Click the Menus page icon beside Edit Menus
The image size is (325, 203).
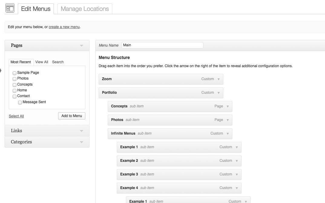tap(10, 8)
